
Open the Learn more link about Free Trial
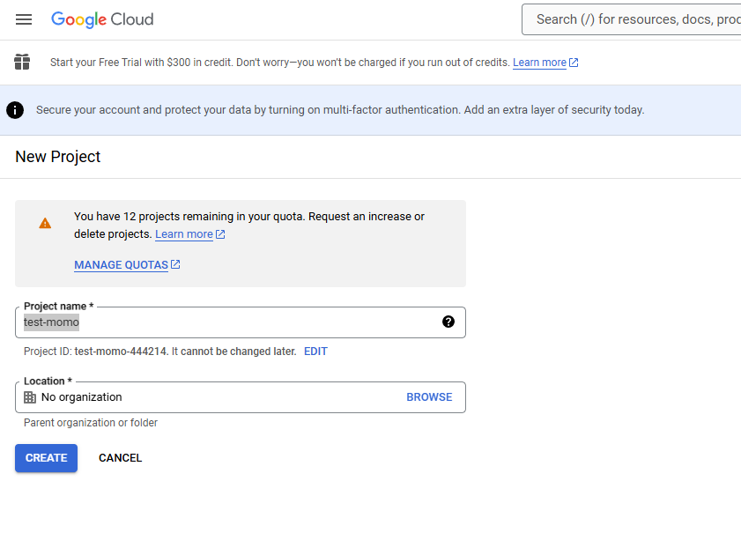(539, 63)
